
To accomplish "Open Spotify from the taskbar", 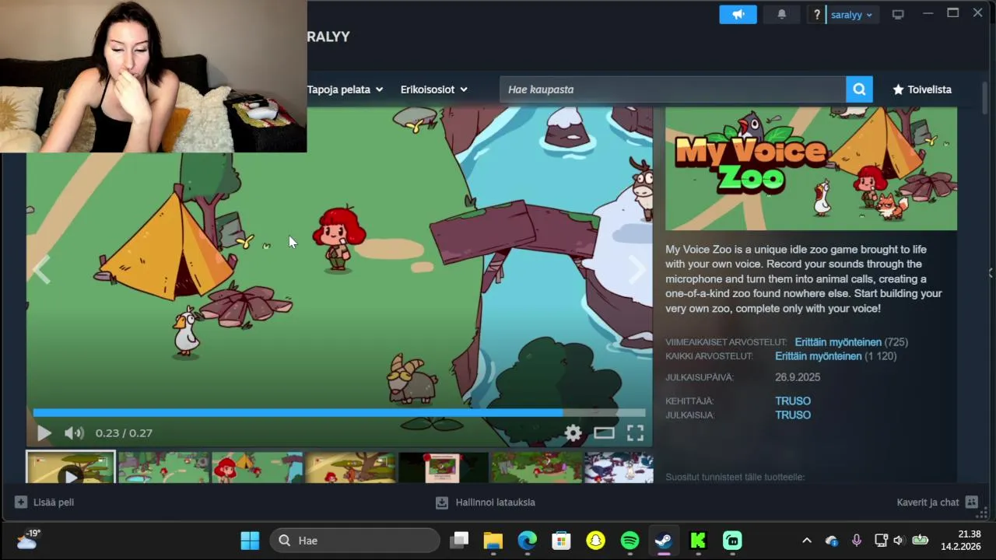I will coord(630,540).
